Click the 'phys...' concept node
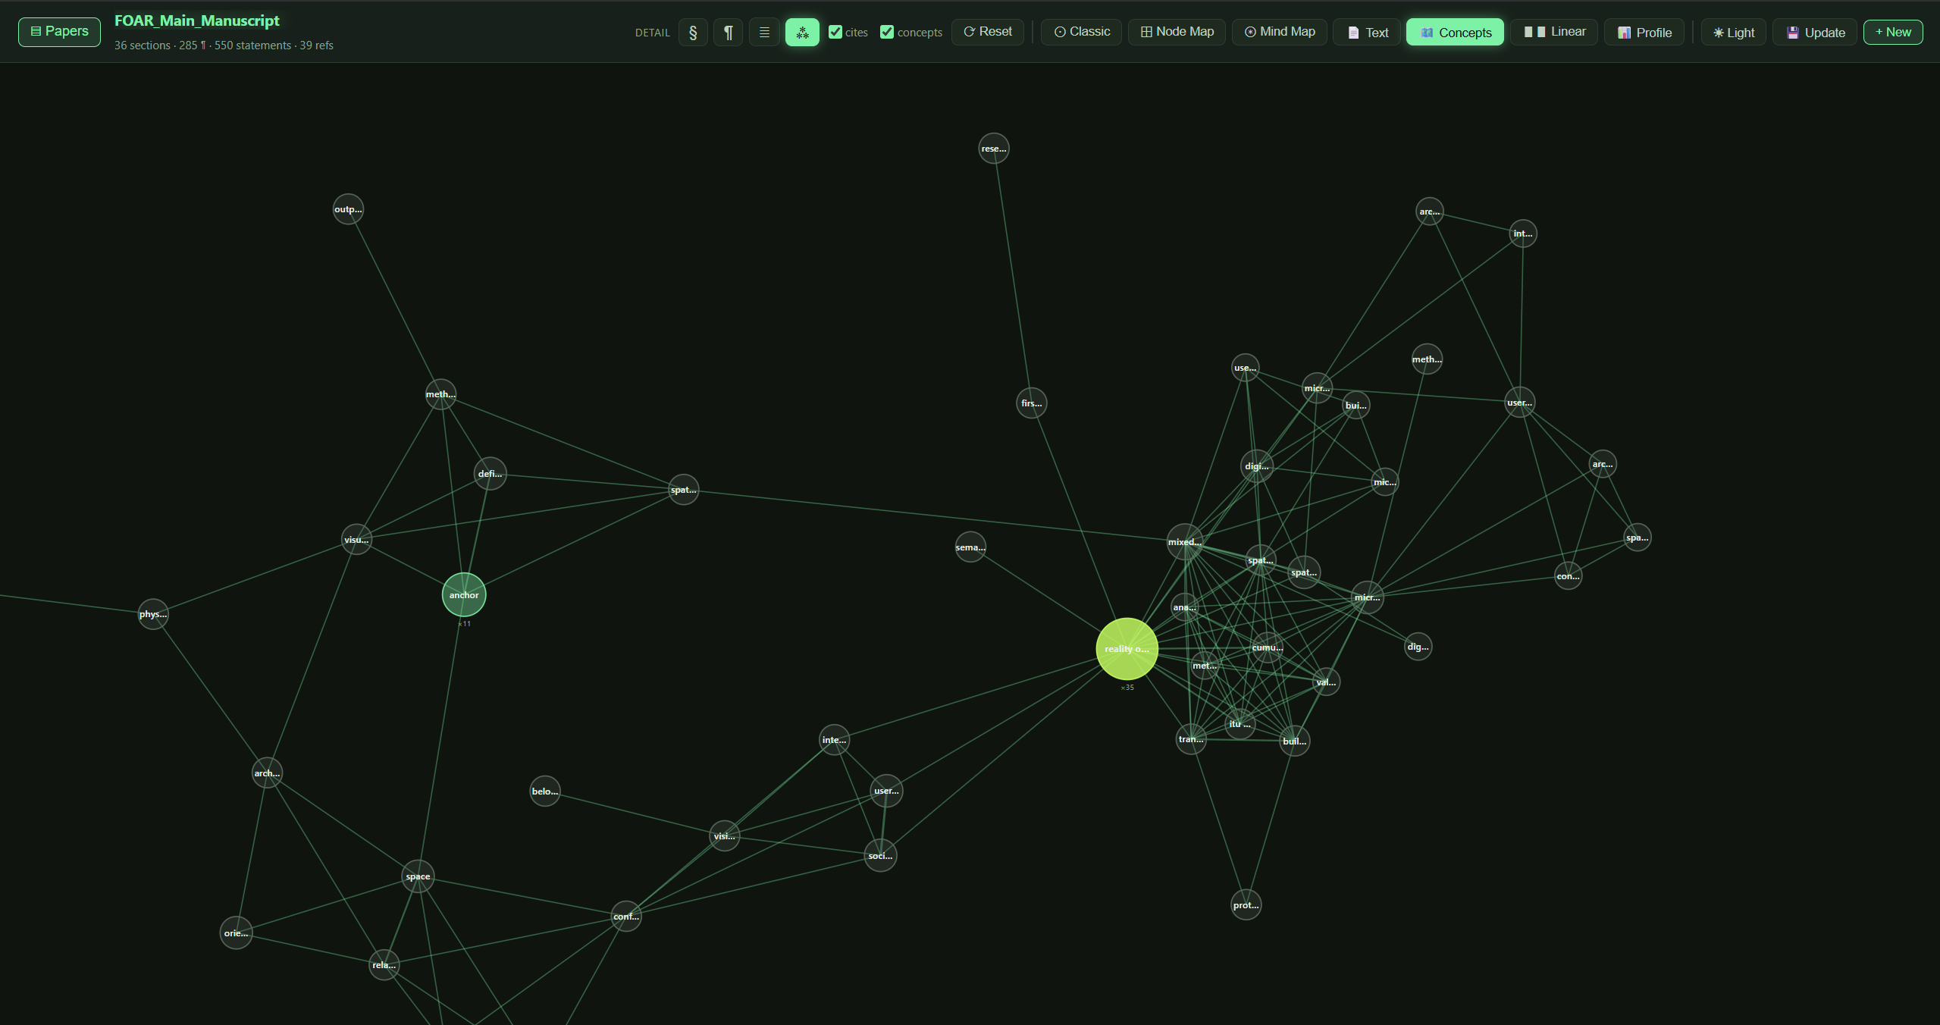 tap(153, 614)
